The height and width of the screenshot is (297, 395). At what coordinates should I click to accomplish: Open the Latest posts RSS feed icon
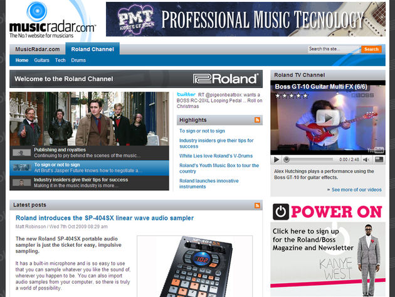257,205
